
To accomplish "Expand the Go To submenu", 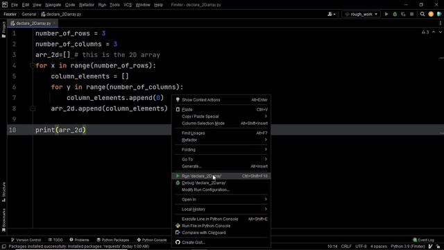I will point(221,159).
